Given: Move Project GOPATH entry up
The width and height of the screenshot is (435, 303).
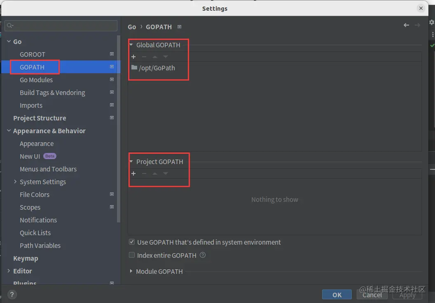Looking at the screenshot, I should (155, 173).
